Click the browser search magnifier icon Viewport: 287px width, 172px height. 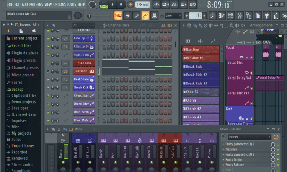point(17,25)
